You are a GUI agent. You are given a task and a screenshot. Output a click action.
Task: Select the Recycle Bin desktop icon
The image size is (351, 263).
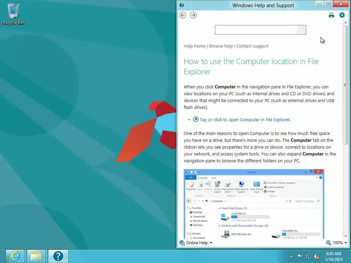pos(13,14)
